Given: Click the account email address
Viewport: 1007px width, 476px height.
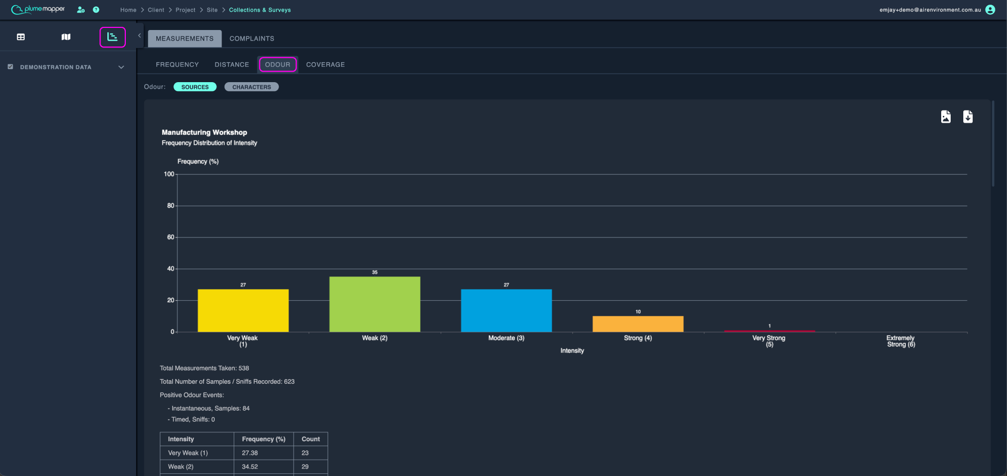Looking at the screenshot, I should coord(930,10).
